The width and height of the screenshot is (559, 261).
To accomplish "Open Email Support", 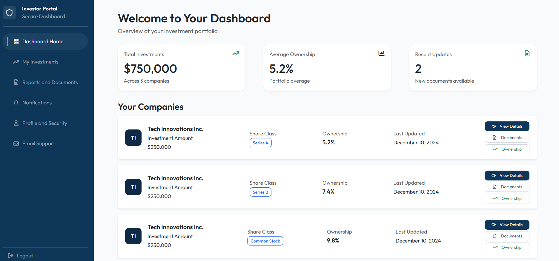I will tap(45, 143).
